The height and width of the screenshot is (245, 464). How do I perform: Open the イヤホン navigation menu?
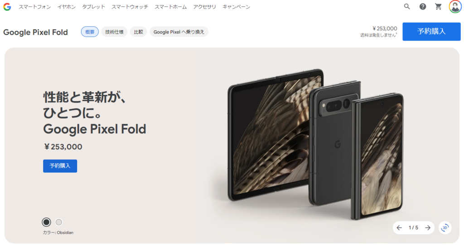click(x=67, y=7)
